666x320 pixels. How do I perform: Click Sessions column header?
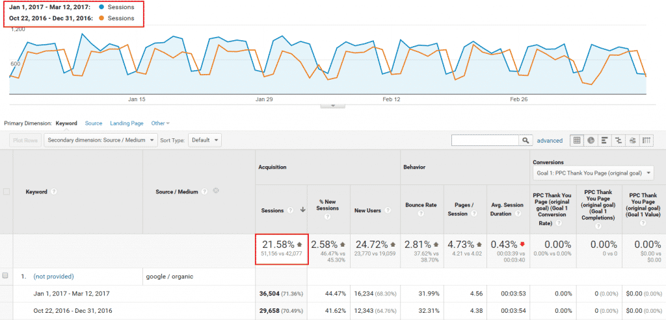(272, 211)
